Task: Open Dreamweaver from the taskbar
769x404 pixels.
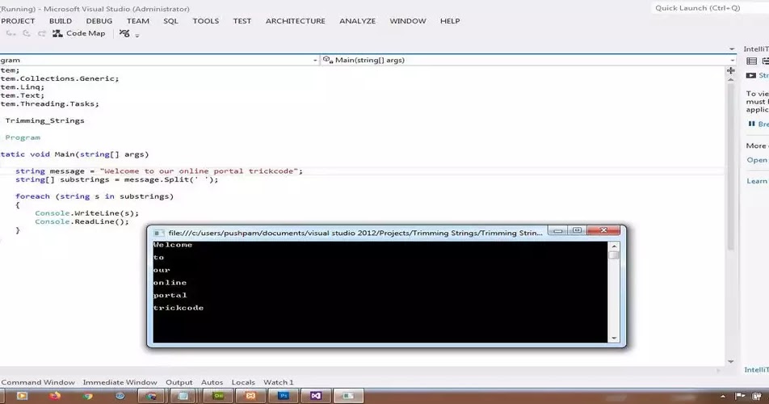Action: pos(218,396)
